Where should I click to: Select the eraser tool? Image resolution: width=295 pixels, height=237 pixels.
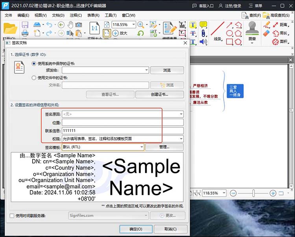[x=266, y=34]
